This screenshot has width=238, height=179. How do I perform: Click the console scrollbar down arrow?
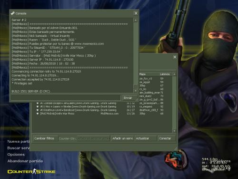(x=135, y=91)
